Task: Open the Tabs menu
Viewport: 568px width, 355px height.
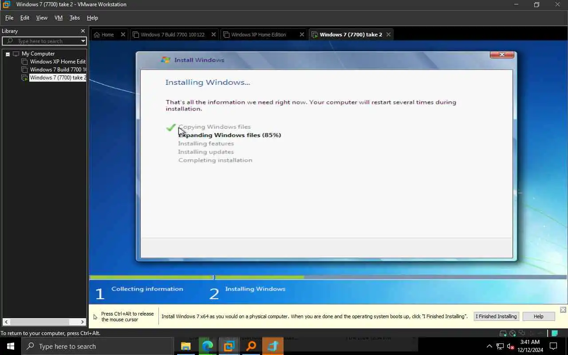Action: pos(75,18)
